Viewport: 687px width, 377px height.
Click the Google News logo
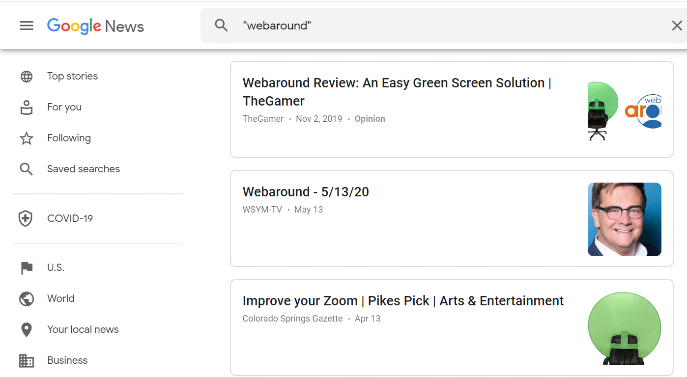pyautogui.click(x=95, y=26)
